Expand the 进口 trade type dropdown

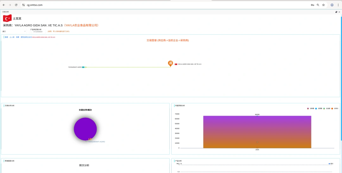click(x=14, y=31)
